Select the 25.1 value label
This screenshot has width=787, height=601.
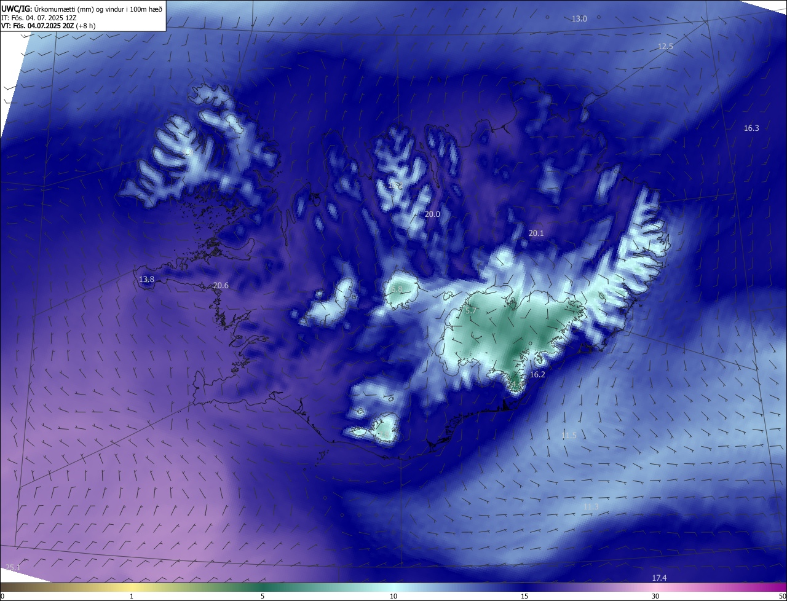[x=12, y=568]
